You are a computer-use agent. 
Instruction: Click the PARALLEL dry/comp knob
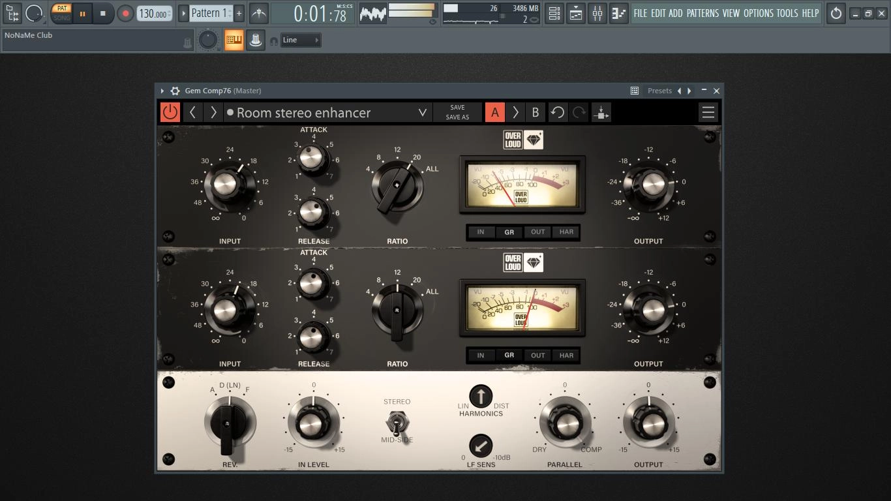(x=565, y=423)
